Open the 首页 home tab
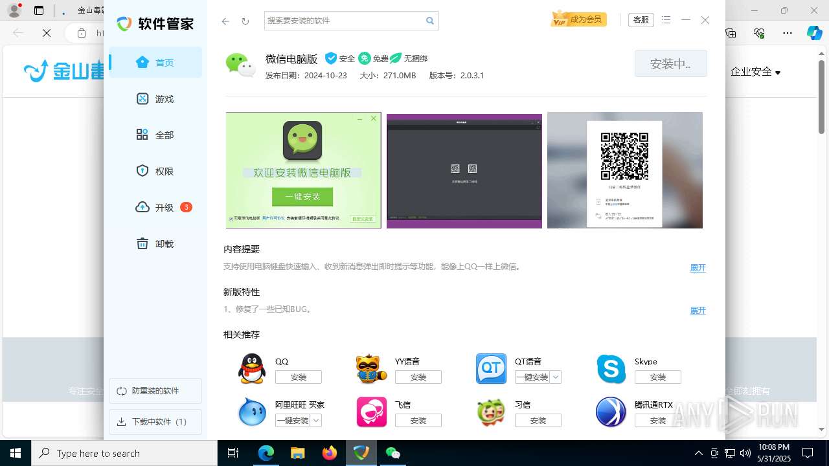The image size is (829, 466). (155, 63)
